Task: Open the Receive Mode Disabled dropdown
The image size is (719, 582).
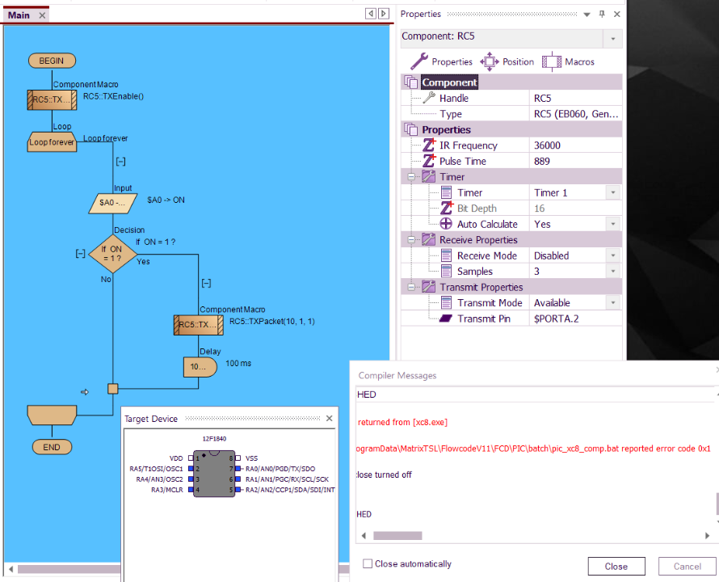Action: (x=613, y=255)
